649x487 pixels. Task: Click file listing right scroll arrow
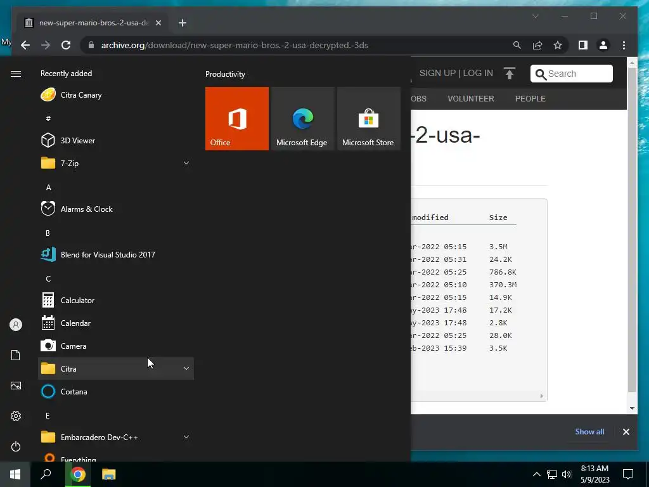coord(541,396)
